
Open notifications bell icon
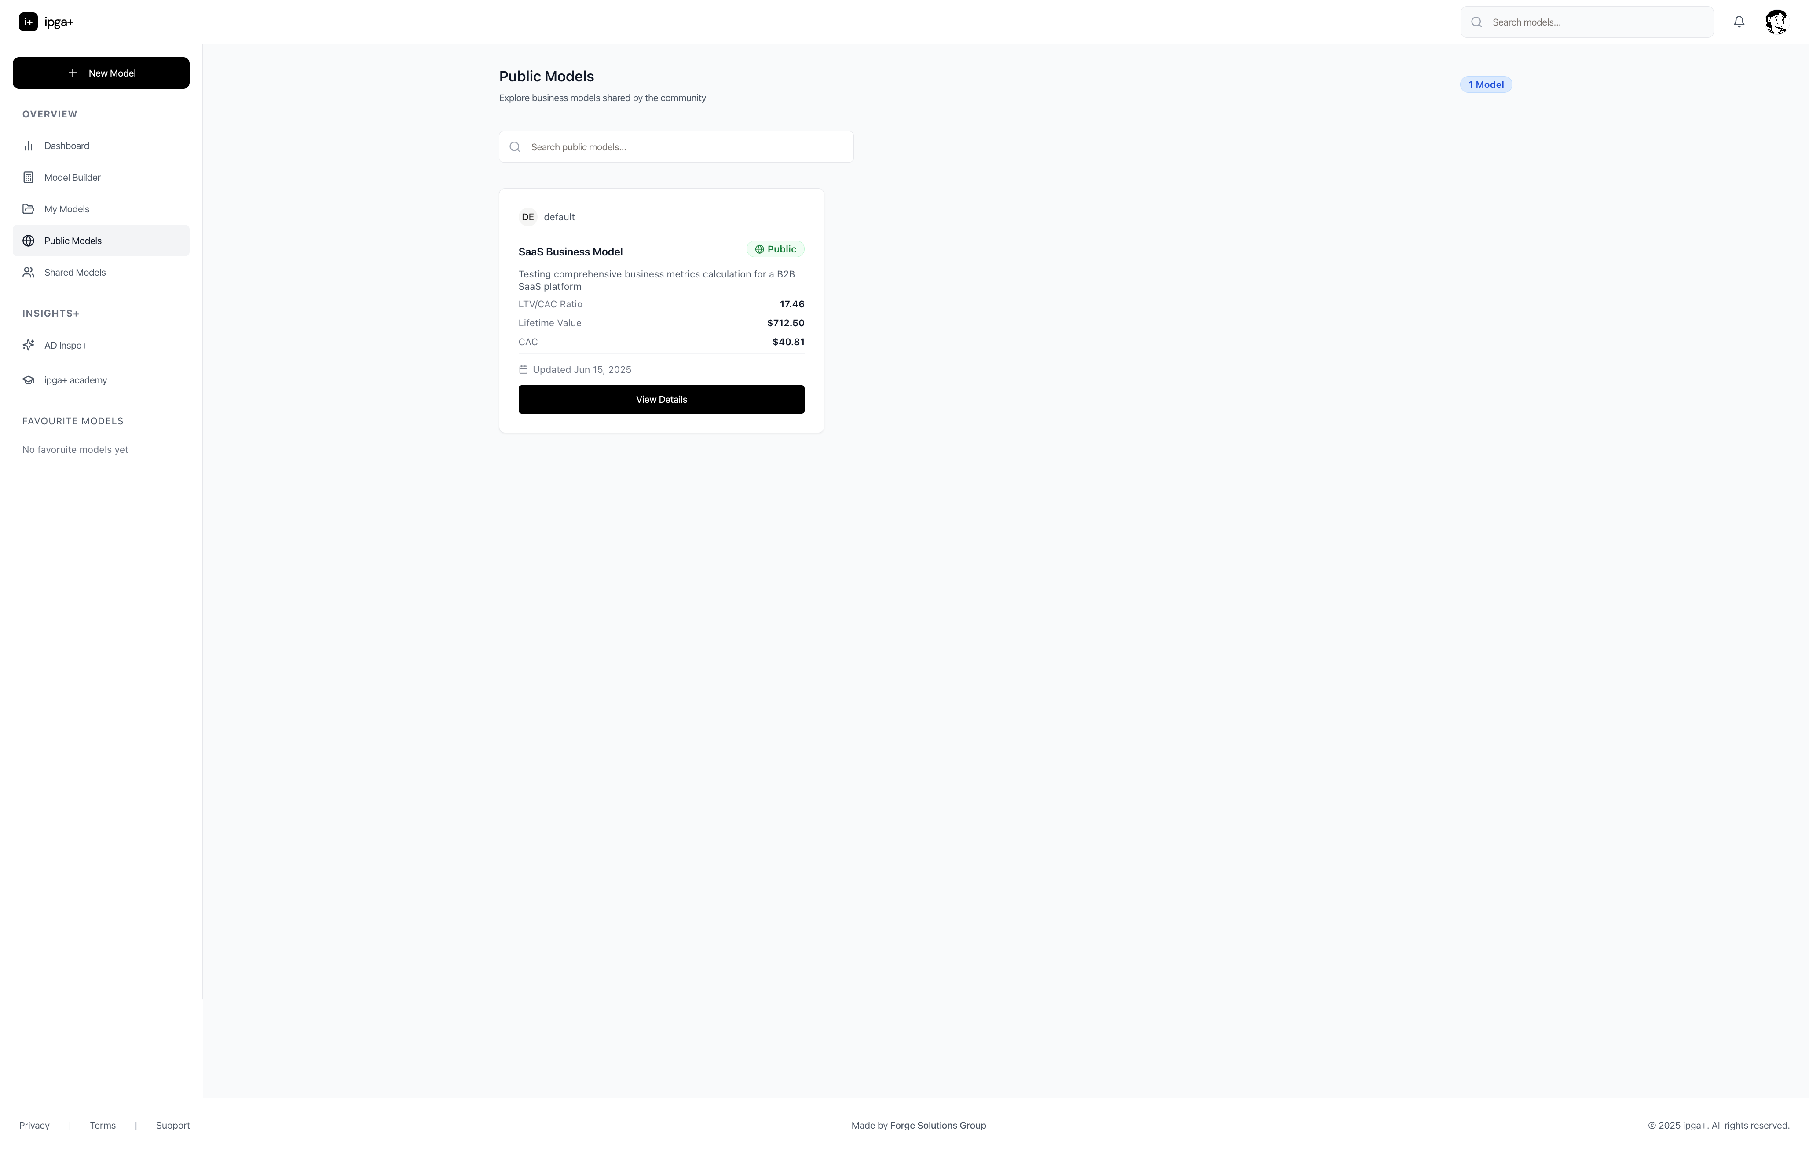coord(1738,22)
